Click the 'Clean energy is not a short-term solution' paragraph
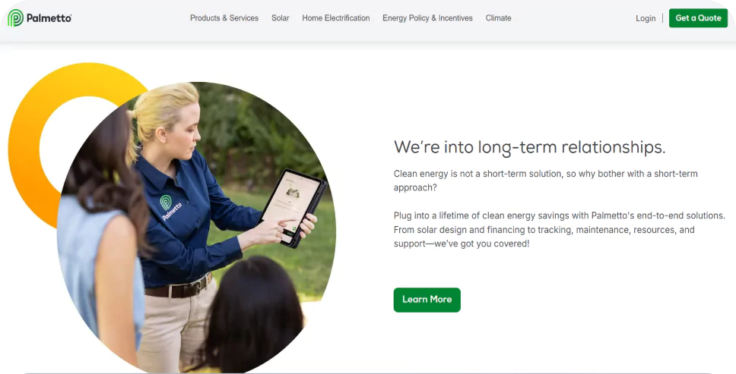Image resolution: width=736 pixels, height=374 pixels. [x=545, y=181]
